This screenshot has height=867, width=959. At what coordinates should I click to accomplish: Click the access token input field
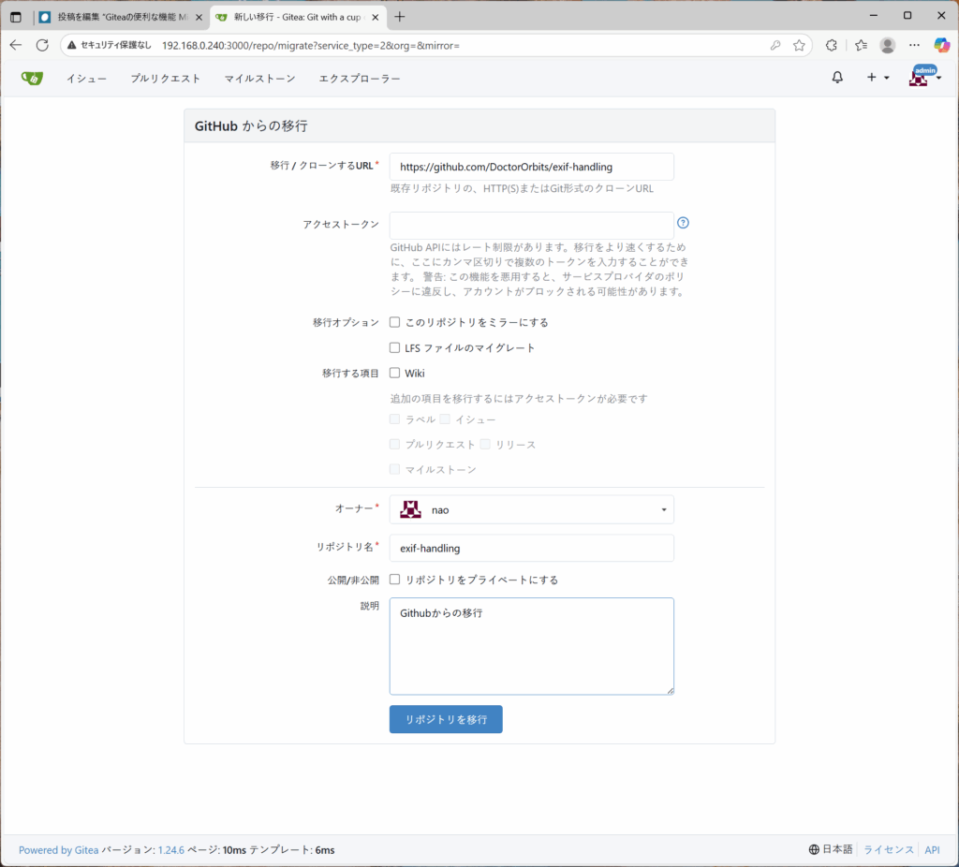[531, 225]
